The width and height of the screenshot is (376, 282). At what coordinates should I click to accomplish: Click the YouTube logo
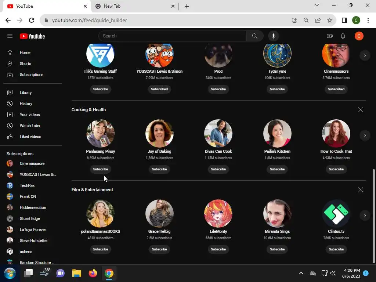(x=32, y=36)
